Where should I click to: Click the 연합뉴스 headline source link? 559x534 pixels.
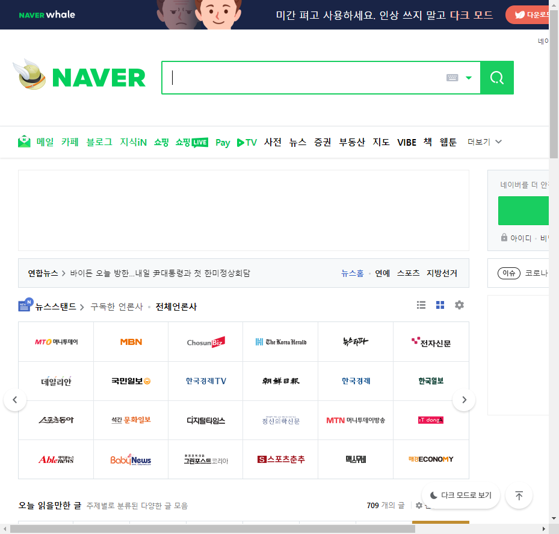pyautogui.click(x=43, y=273)
